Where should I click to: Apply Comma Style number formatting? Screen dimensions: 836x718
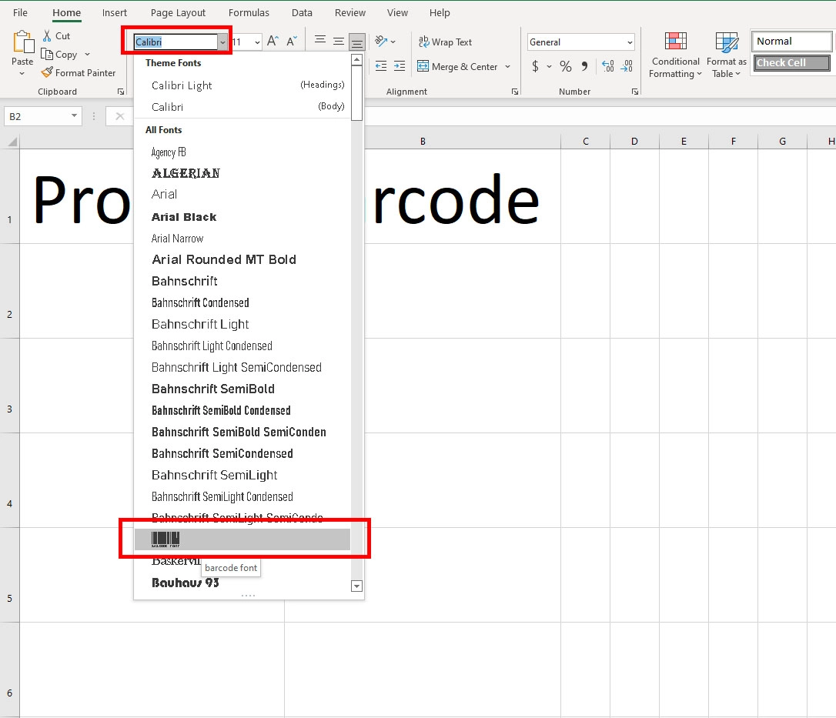[584, 67]
